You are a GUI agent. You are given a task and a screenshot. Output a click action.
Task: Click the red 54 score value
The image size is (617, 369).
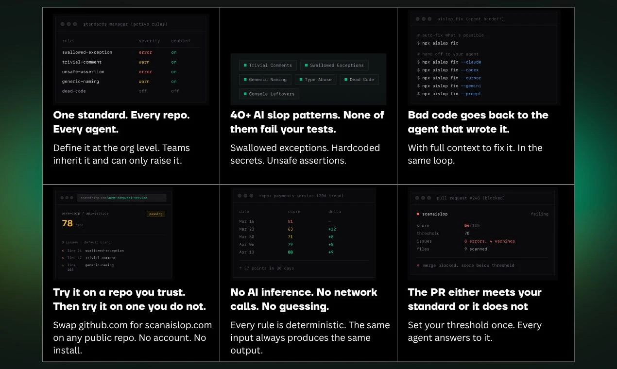[x=467, y=225]
